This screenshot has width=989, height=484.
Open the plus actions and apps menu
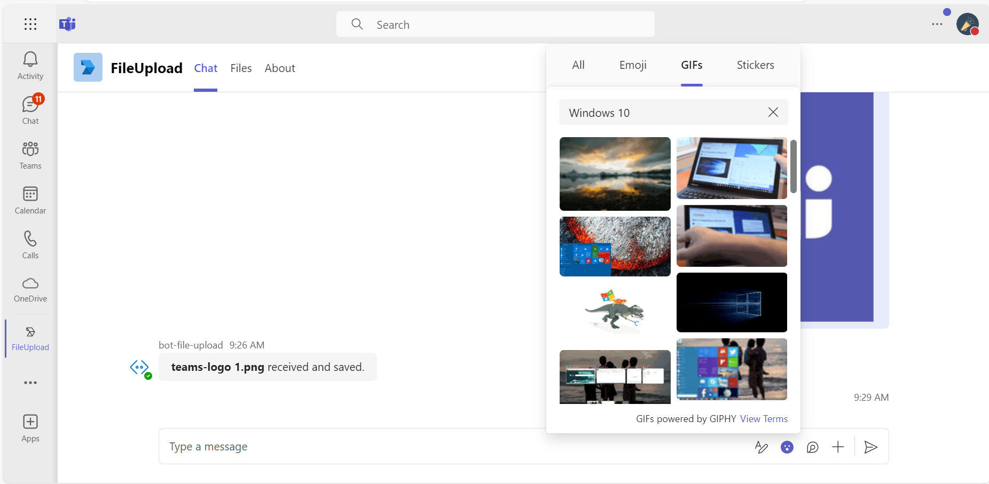pyautogui.click(x=838, y=447)
